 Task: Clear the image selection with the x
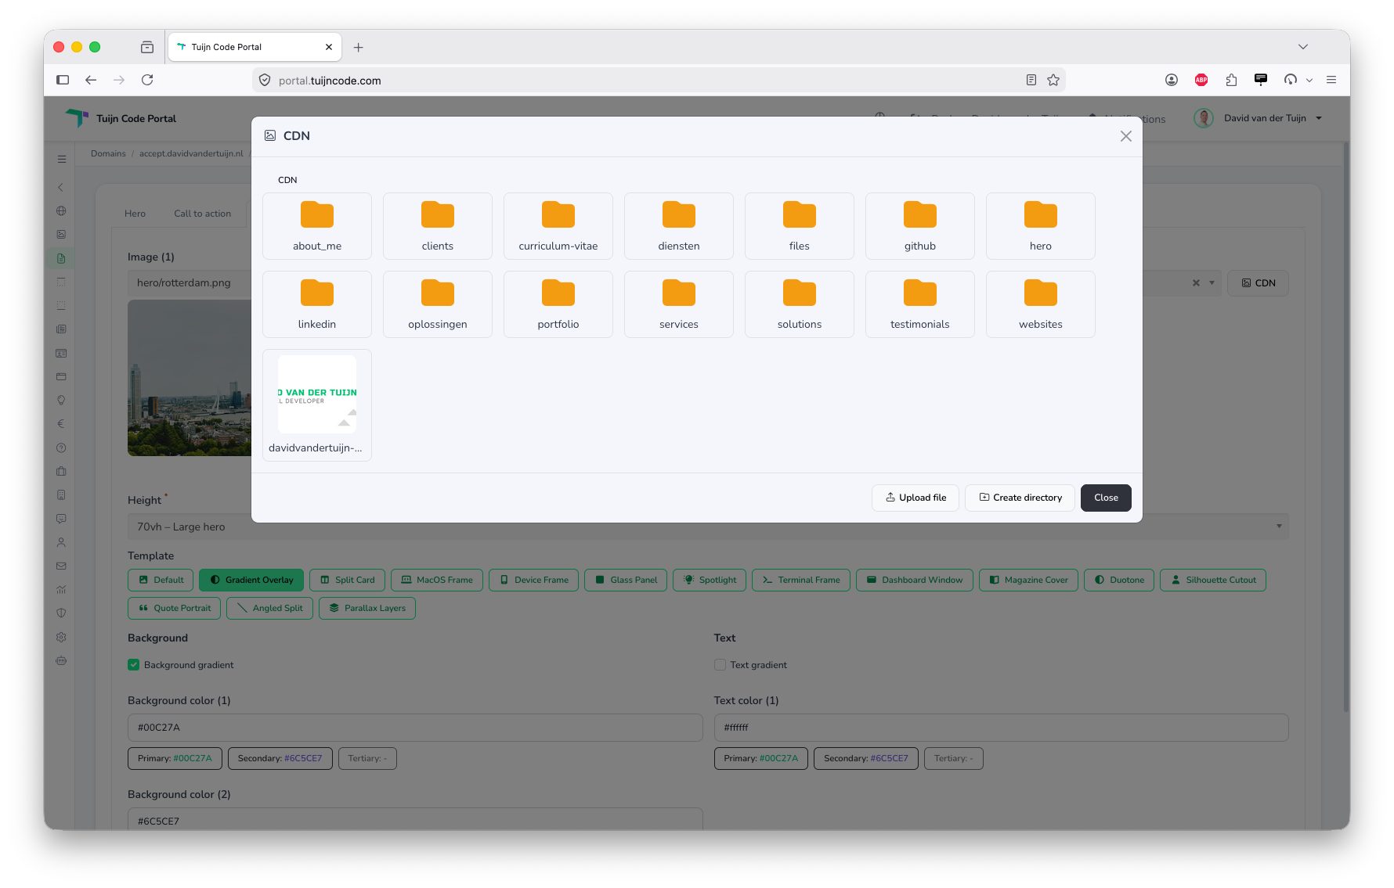click(x=1196, y=283)
